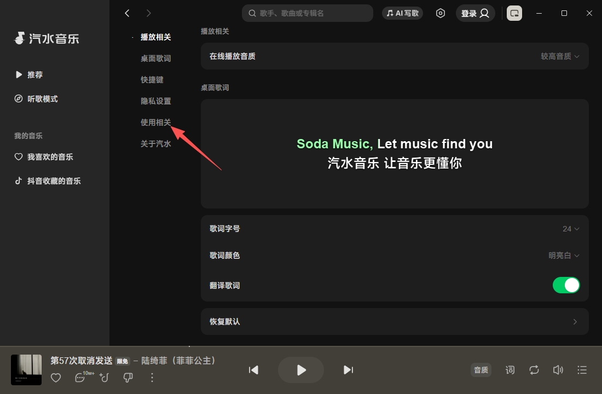This screenshot has width=602, height=394.
Task: Open the volume speaker icon
Action: (558, 370)
